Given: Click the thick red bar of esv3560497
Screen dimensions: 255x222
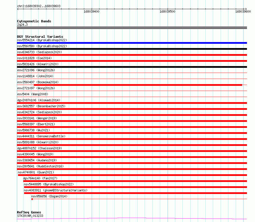Looking at the screenshot, I should tap(138, 85).
